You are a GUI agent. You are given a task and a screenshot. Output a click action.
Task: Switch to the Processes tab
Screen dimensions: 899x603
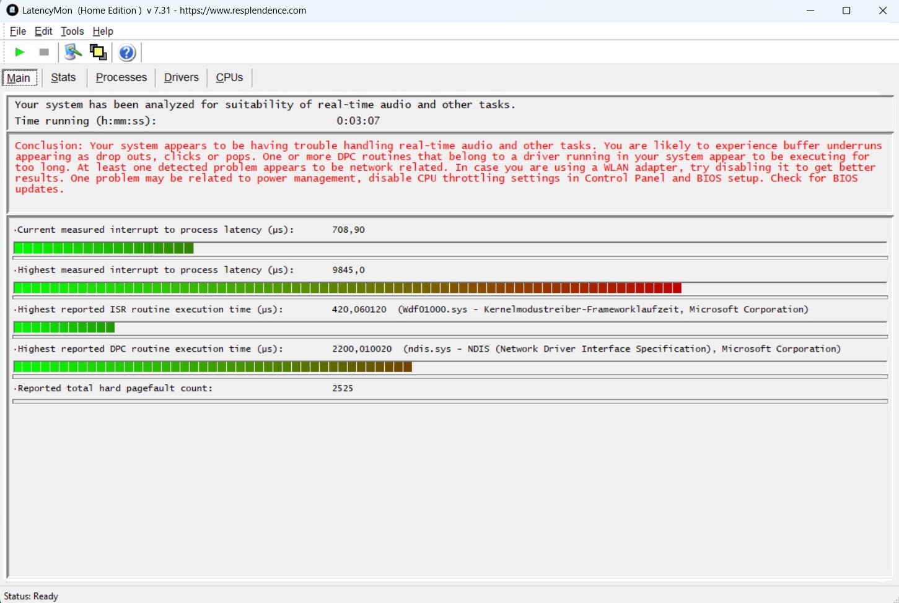pyautogui.click(x=121, y=78)
